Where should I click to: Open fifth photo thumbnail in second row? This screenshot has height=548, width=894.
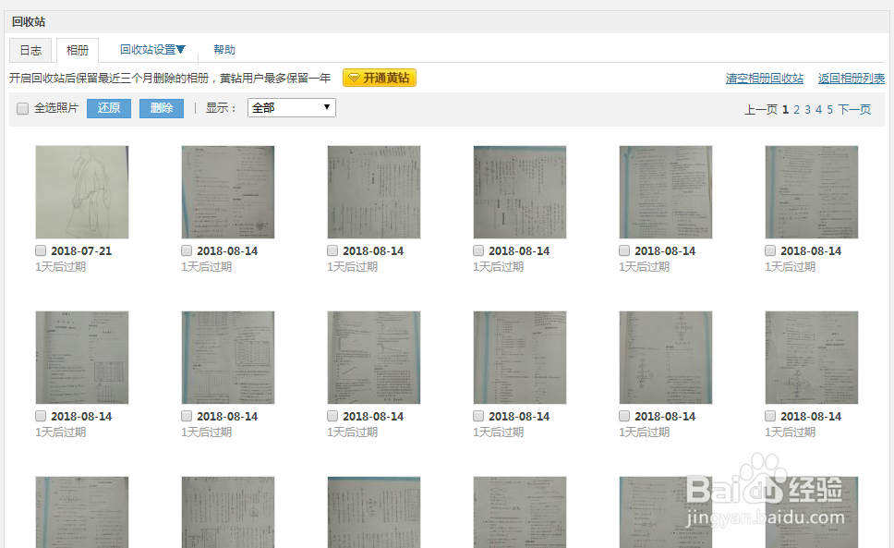tap(666, 358)
